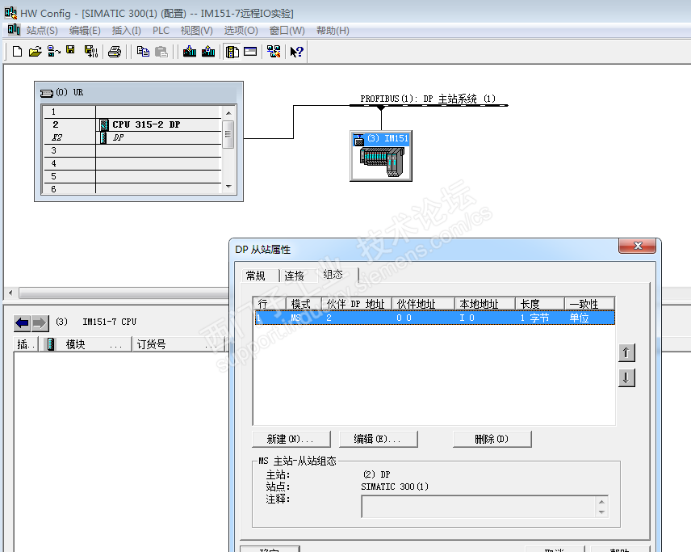This screenshot has height=552, width=691.
Task: Click the (0) UR rack title bar
Action: tap(139, 93)
